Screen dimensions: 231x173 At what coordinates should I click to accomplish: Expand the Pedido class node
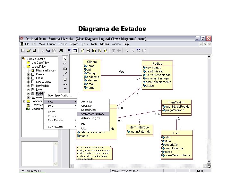pyautogui.click(x=28, y=94)
